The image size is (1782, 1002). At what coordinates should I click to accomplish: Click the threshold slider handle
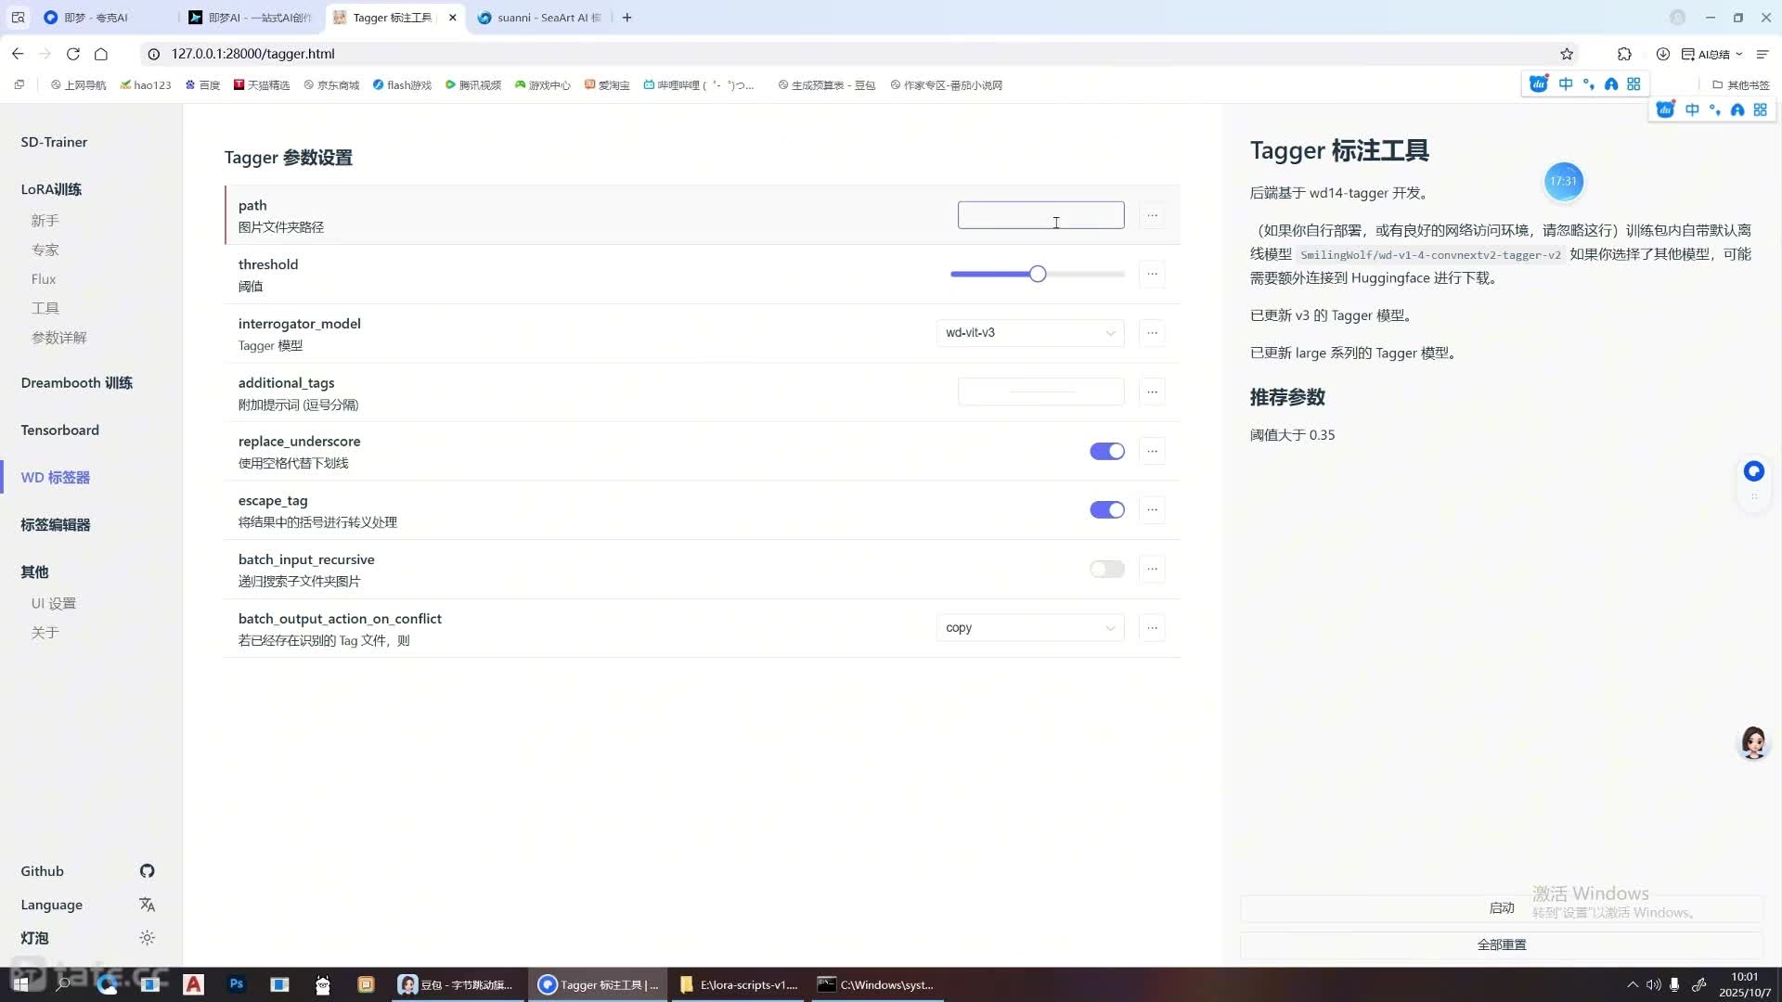pyautogui.click(x=1038, y=274)
